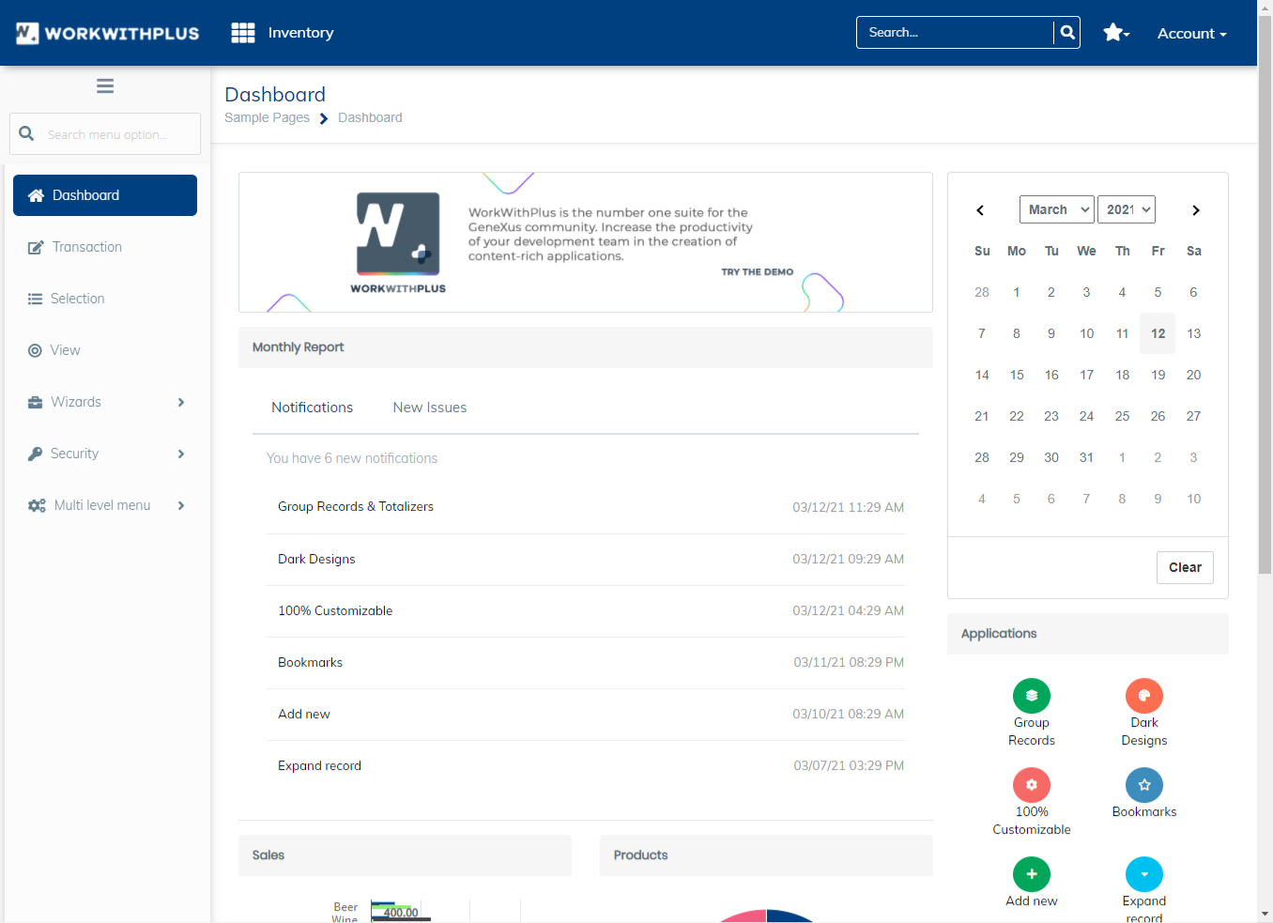Click the hamburger menu collapse icon
The width and height of the screenshot is (1273, 923).
click(105, 86)
